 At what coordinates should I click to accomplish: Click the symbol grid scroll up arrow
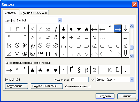point(131,26)
